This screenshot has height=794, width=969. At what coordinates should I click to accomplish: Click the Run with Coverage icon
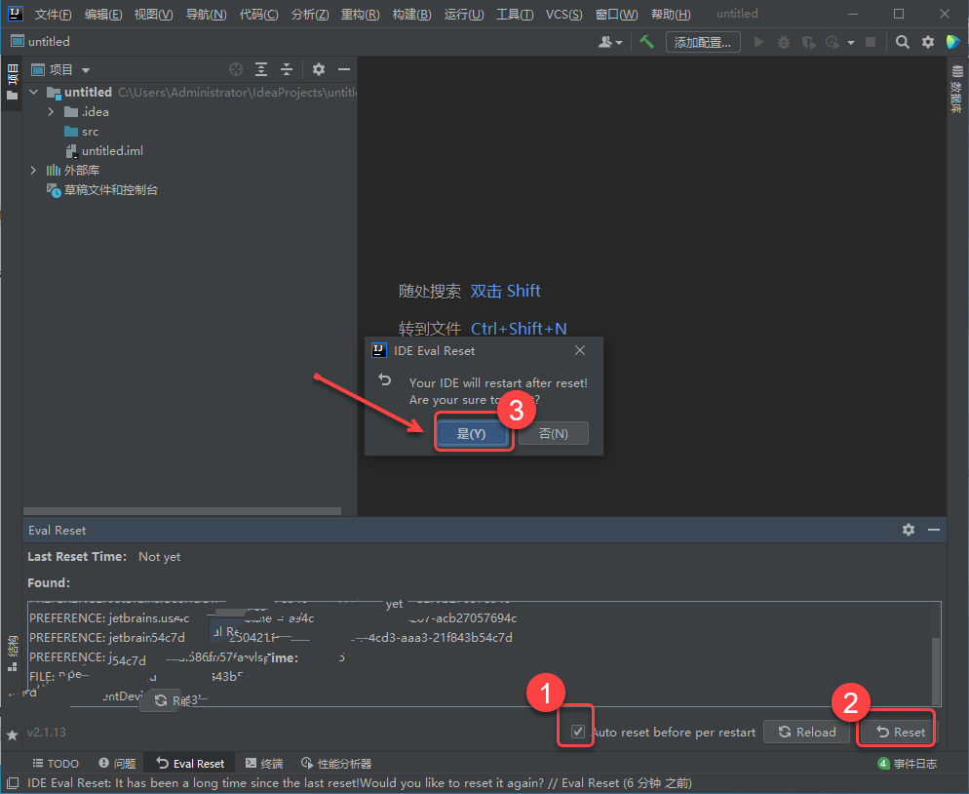point(808,42)
